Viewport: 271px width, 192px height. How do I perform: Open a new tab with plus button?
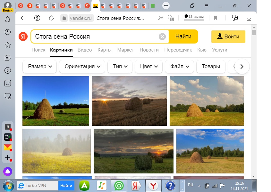[x=166, y=6]
